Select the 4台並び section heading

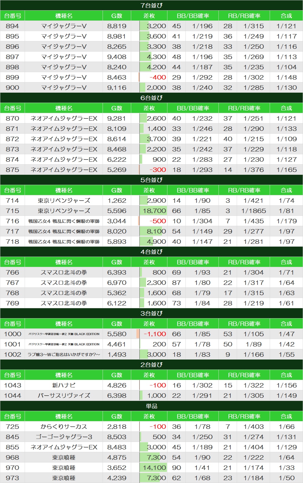151,252
